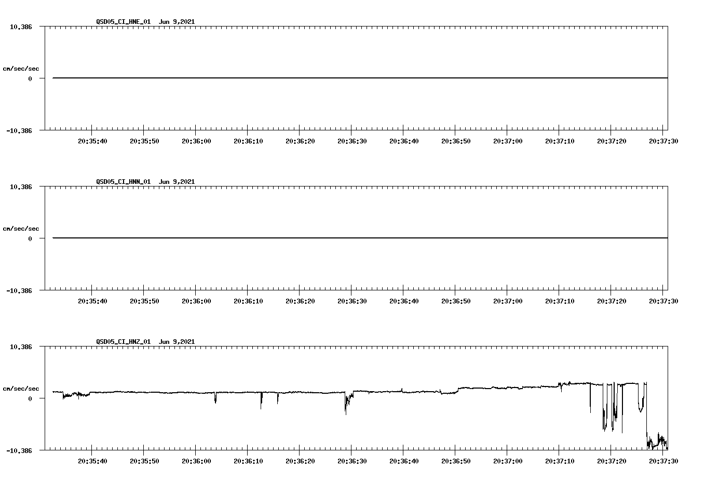Screen dimensions: 705x480
Task: Click the QSD05_CI_HNE_01 plot title
Action: point(145,22)
